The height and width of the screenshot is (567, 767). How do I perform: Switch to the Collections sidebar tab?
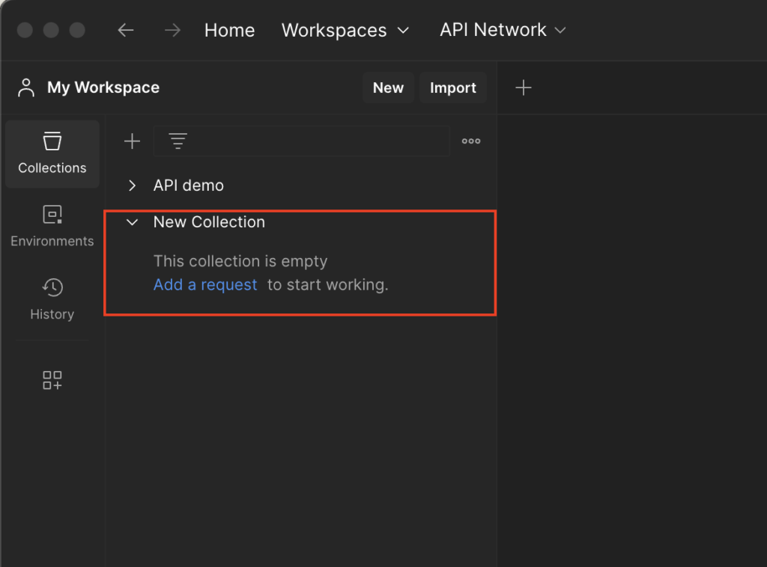point(52,154)
